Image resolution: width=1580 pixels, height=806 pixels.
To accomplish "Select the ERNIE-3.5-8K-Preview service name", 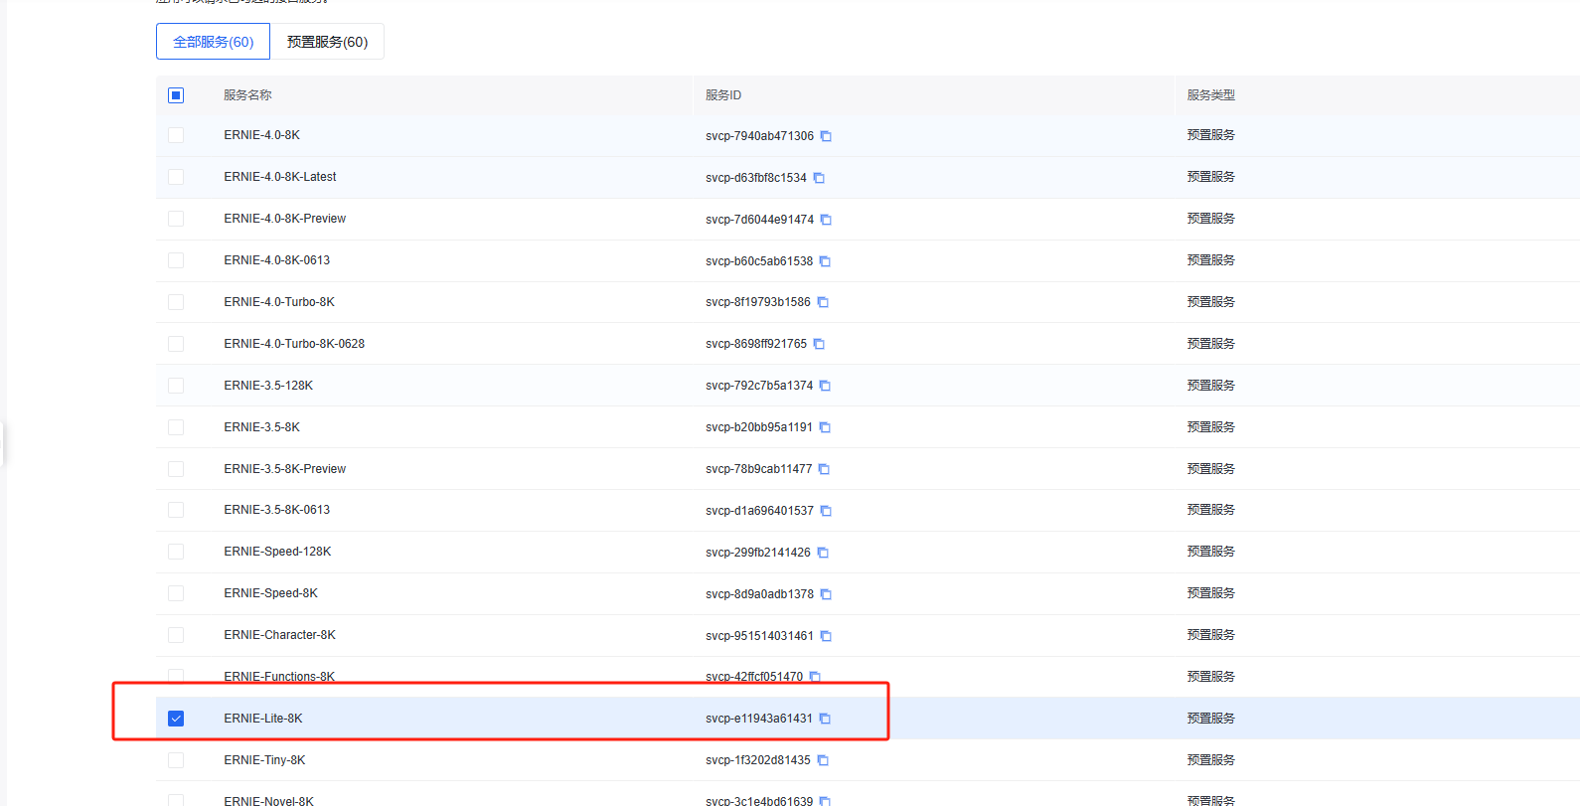I will (x=285, y=469).
